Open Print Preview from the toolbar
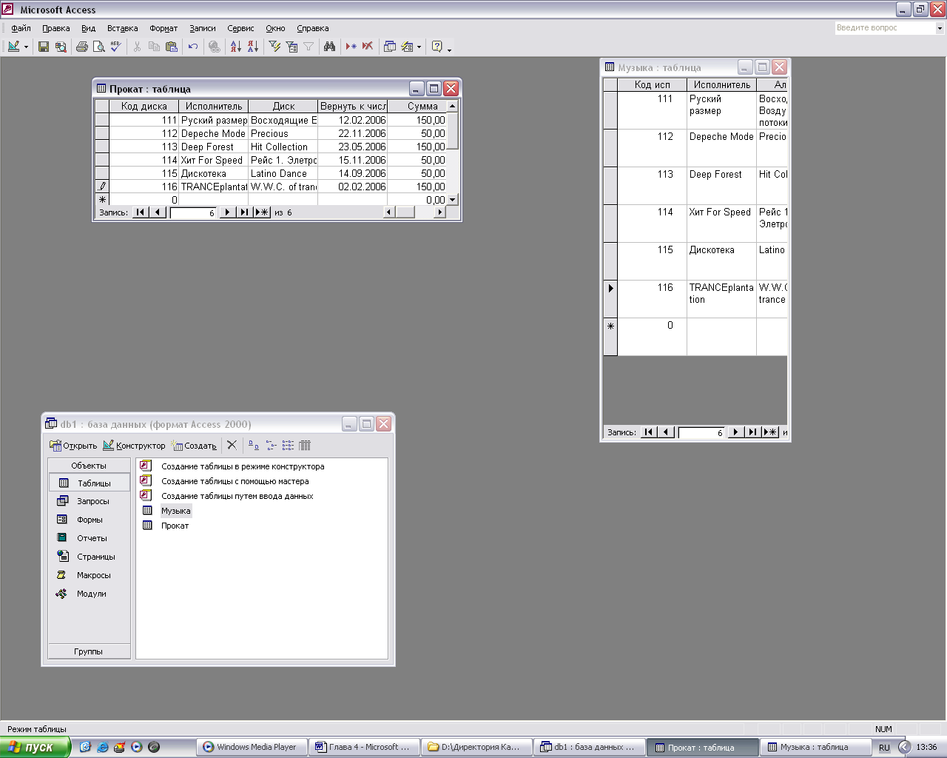 point(99,47)
